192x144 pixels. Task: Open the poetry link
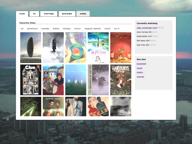(x=140, y=72)
